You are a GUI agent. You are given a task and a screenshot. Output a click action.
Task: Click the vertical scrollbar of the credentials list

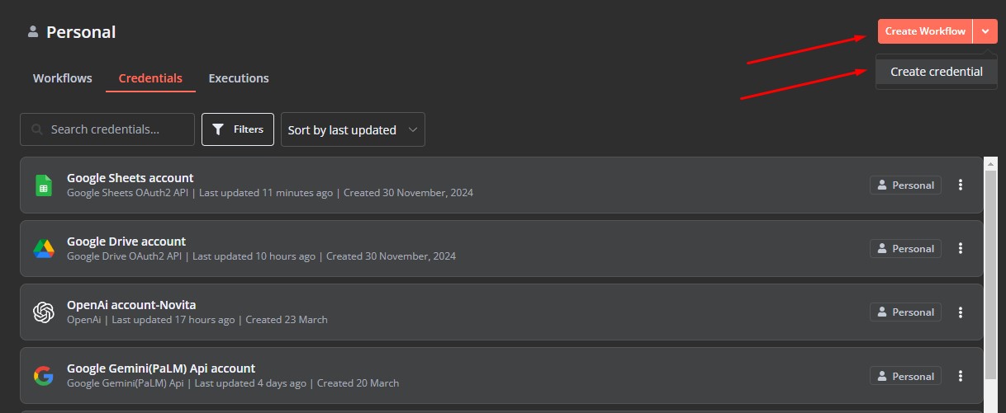[x=991, y=284]
